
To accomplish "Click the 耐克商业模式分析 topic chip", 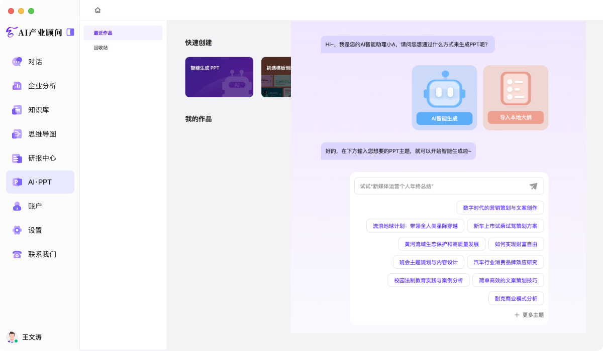I will (516, 298).
